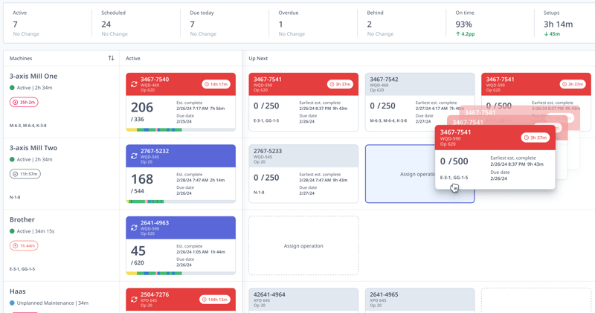Select the Brother machine name
The height and width of the screenshot is (313, 595).
[22, 219]
